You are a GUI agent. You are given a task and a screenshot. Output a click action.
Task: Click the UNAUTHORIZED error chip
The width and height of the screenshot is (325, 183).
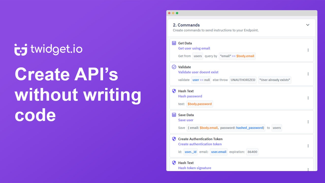tap(243, 80)
